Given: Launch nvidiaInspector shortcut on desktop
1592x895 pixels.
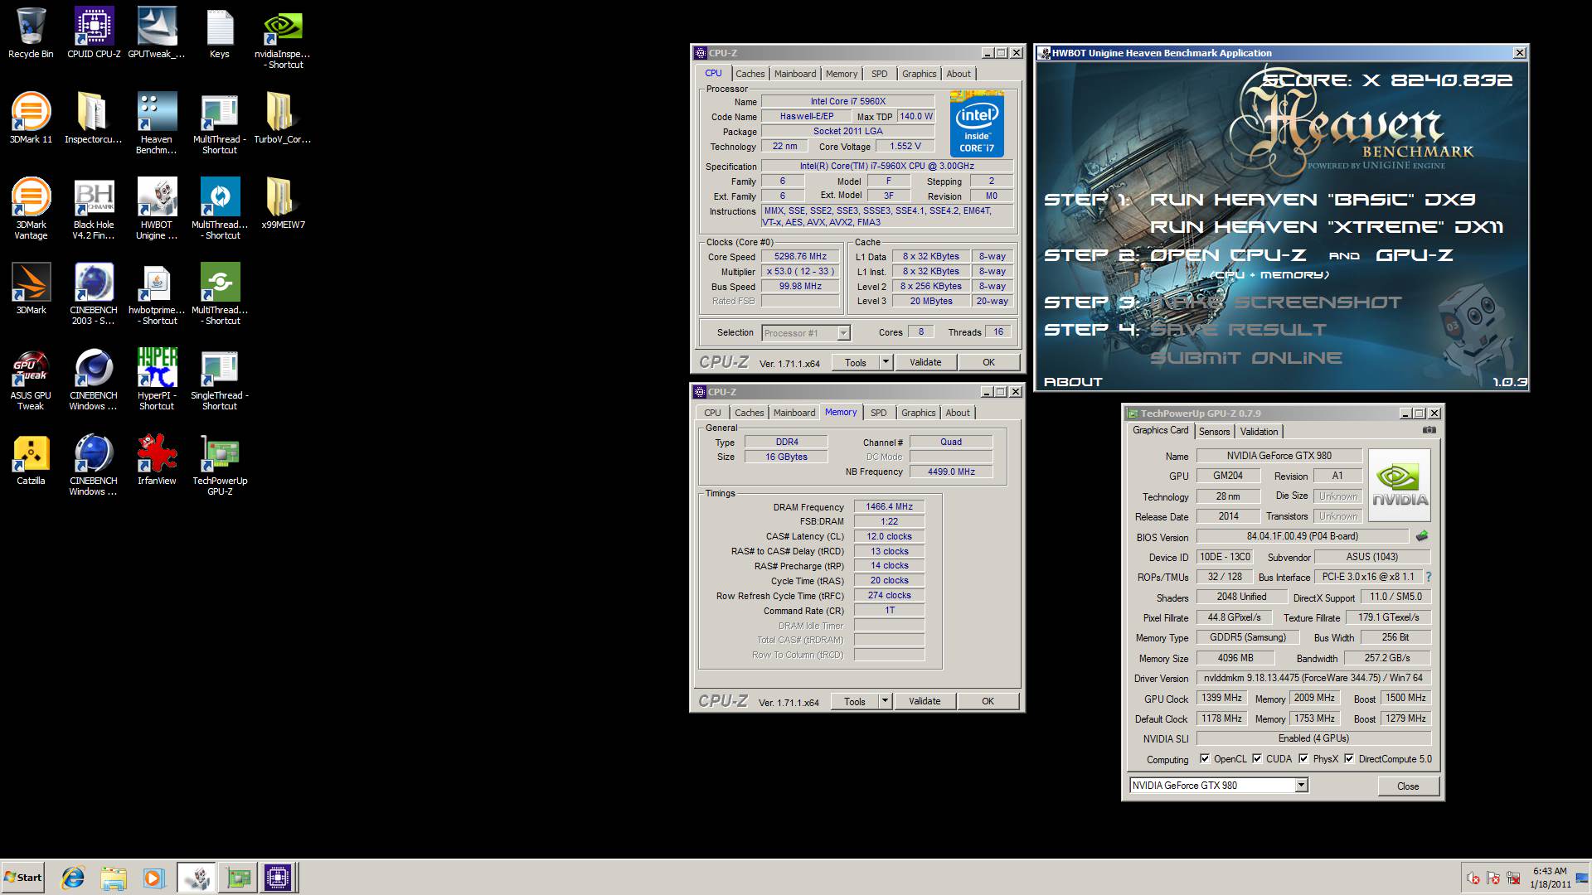Looking at the screenshot, I should click(x=283, y=38).
